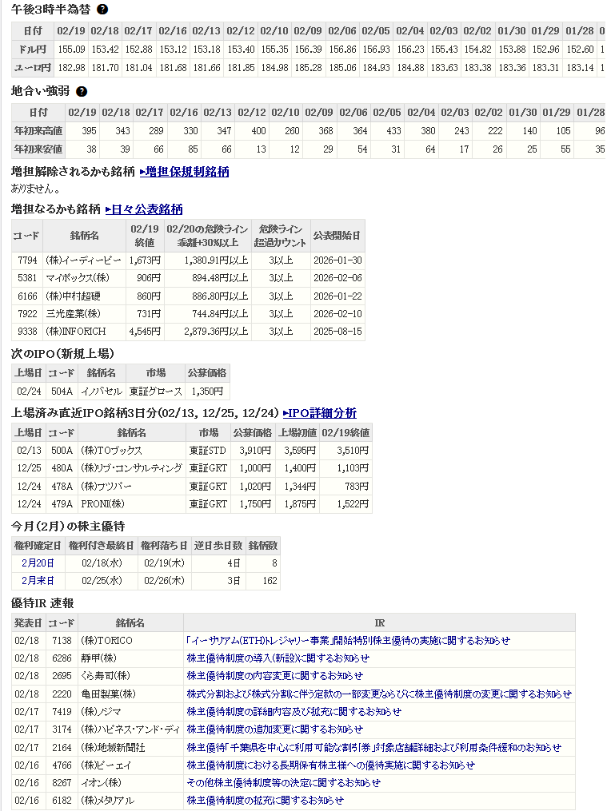This screenshot has width=611, height=811.
Task: Open 静甲's 株主優待制度の導入(新設) notice
Action: pyautogui.click(x=278, y=658)
